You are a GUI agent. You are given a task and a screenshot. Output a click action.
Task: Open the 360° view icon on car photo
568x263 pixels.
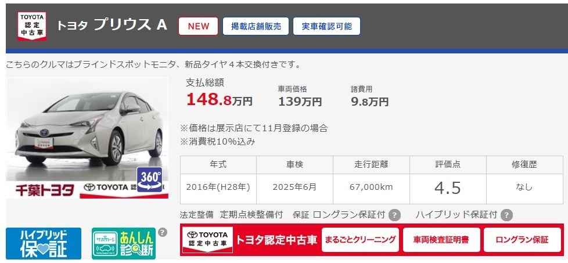tap(150, 179)
